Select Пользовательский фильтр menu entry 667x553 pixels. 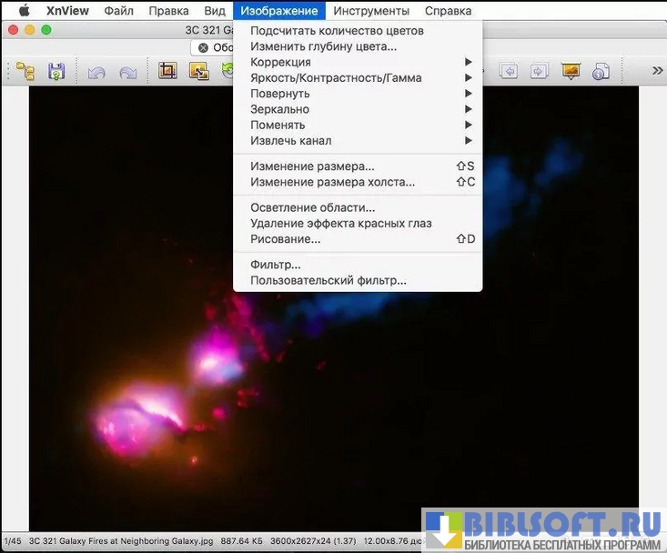pyautogui.click(x=328, y=280)
